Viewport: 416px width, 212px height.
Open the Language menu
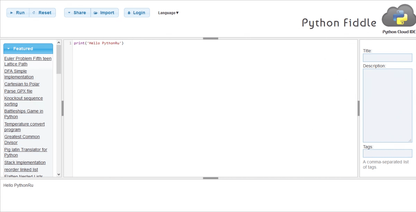(x=168, y=13)
